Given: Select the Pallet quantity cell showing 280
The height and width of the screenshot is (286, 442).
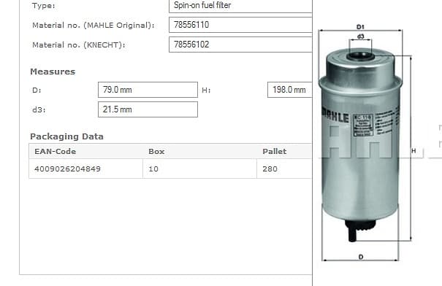Looking at the screenshot, I should coord(284,169).
